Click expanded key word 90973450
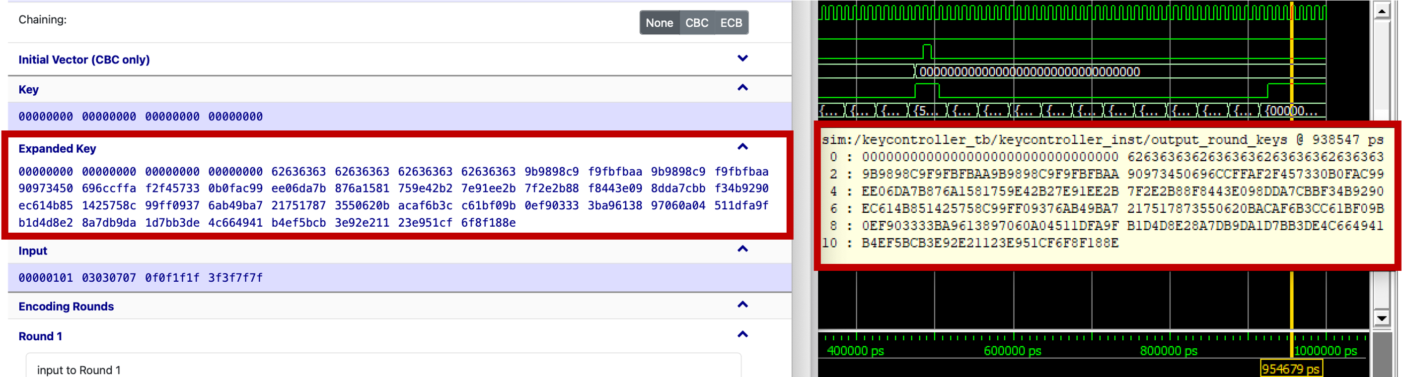The image size is (1402, 377). (46, 188)
